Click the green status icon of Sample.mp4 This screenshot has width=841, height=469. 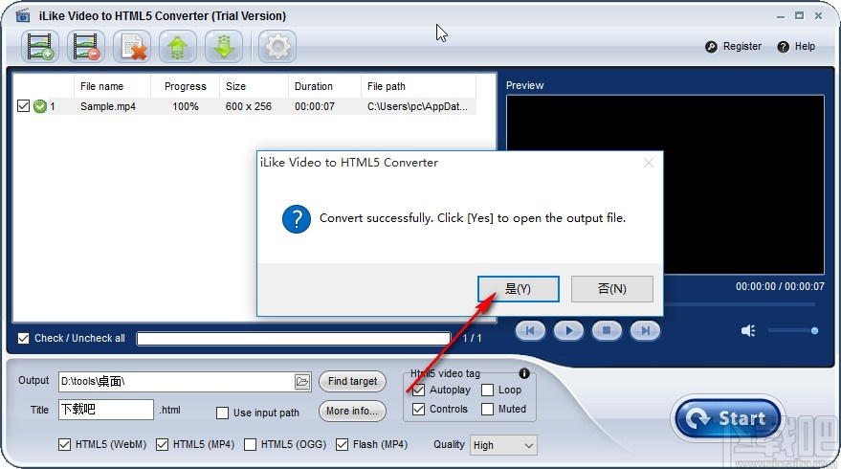pos(39,106)
